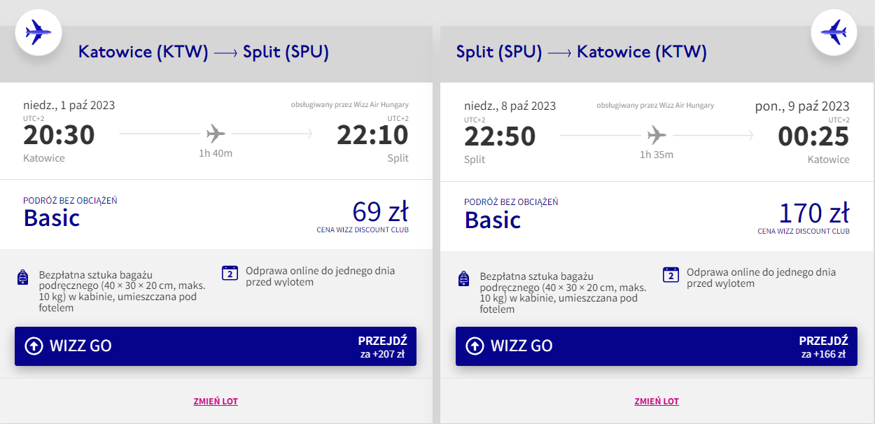Click the 00:25 Katowice arrival time
Image resolution: width=875 pixels, height=424 pixels.
(x=814, y=136)
